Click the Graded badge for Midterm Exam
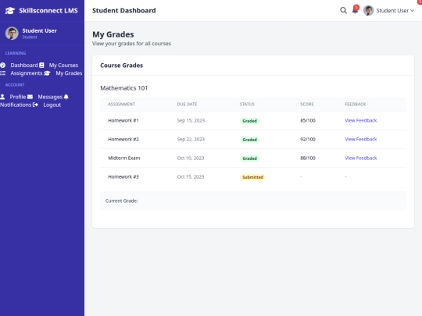Image resolution: width=422 pixels, height=316 pixels. [249, 158]
